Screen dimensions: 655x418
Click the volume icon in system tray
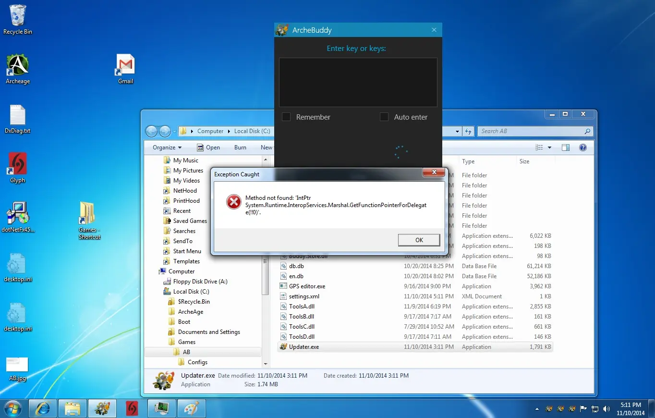[606, 409]
